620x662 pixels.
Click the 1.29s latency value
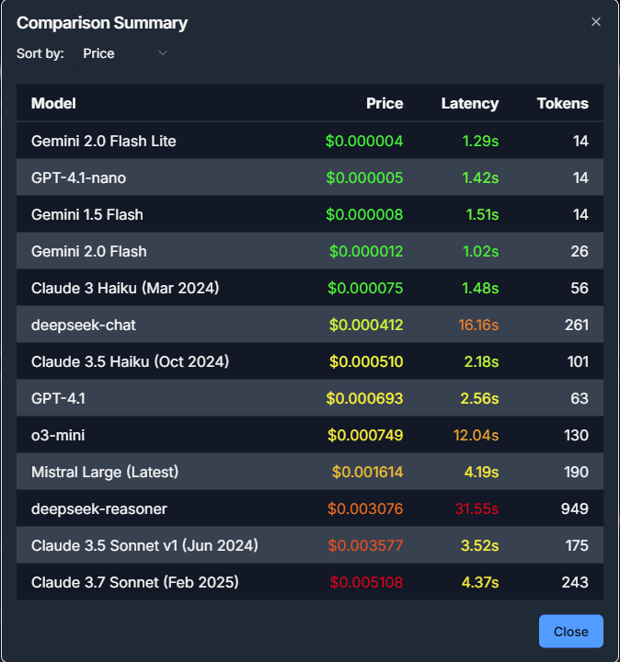[x=480, y=141]
